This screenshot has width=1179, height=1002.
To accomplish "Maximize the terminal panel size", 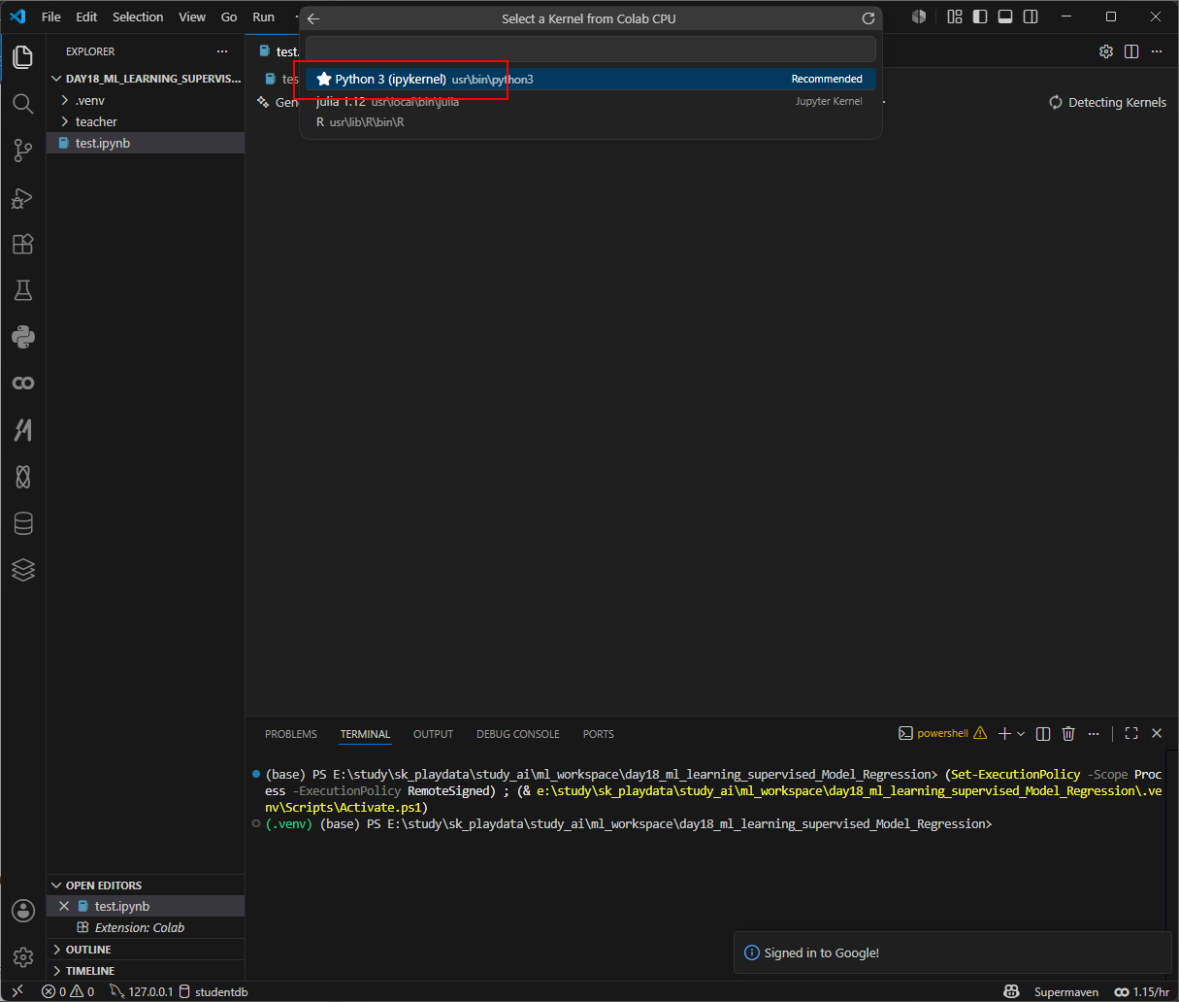I will click(x=1131, y=734).
